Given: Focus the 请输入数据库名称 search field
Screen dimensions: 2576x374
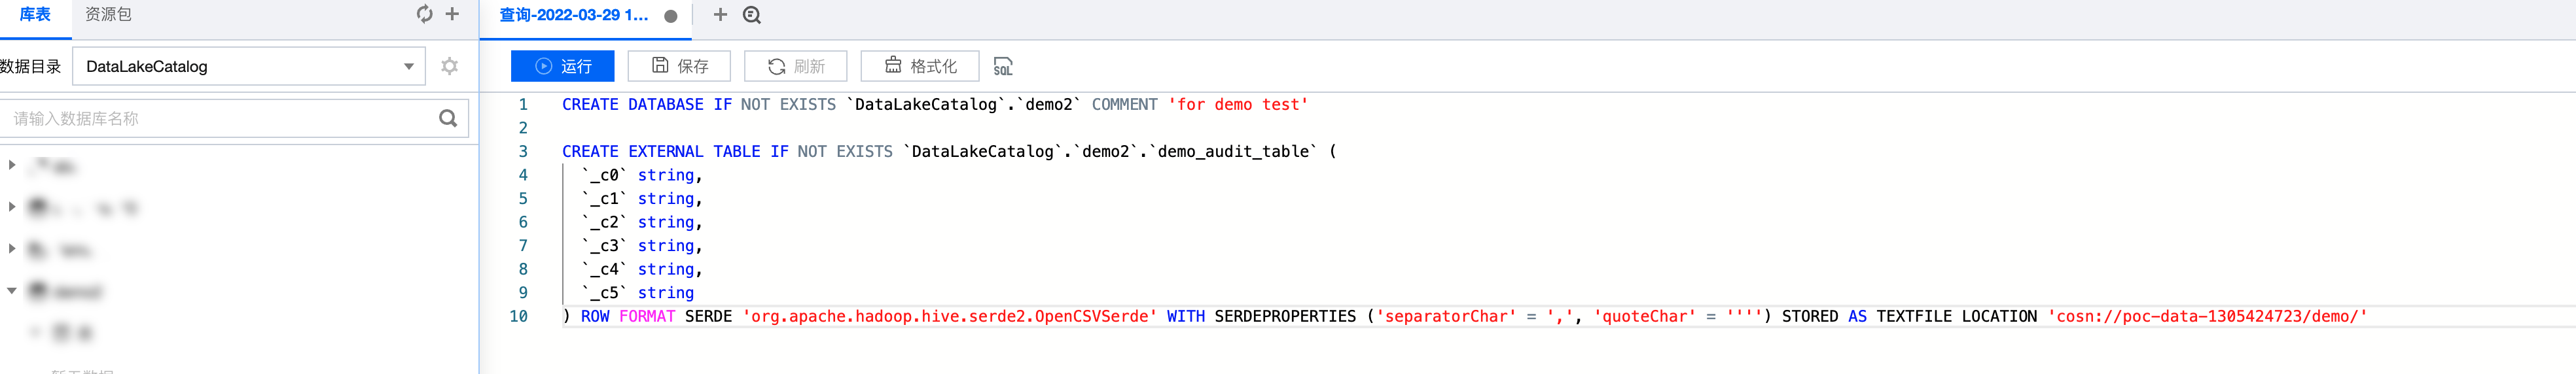Looking at the screenshot, I should (220, 118).
